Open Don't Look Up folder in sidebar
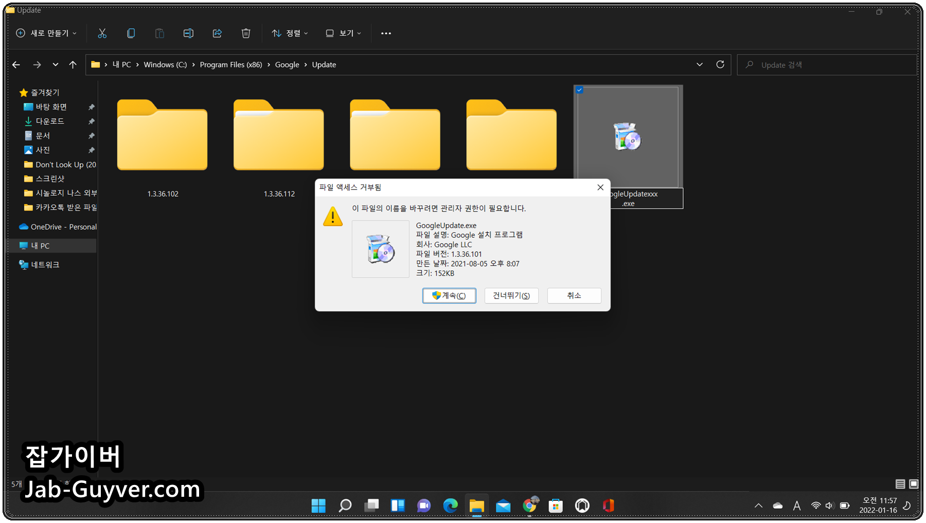Viewport: 926px width, 523px height. click(60, 164)
